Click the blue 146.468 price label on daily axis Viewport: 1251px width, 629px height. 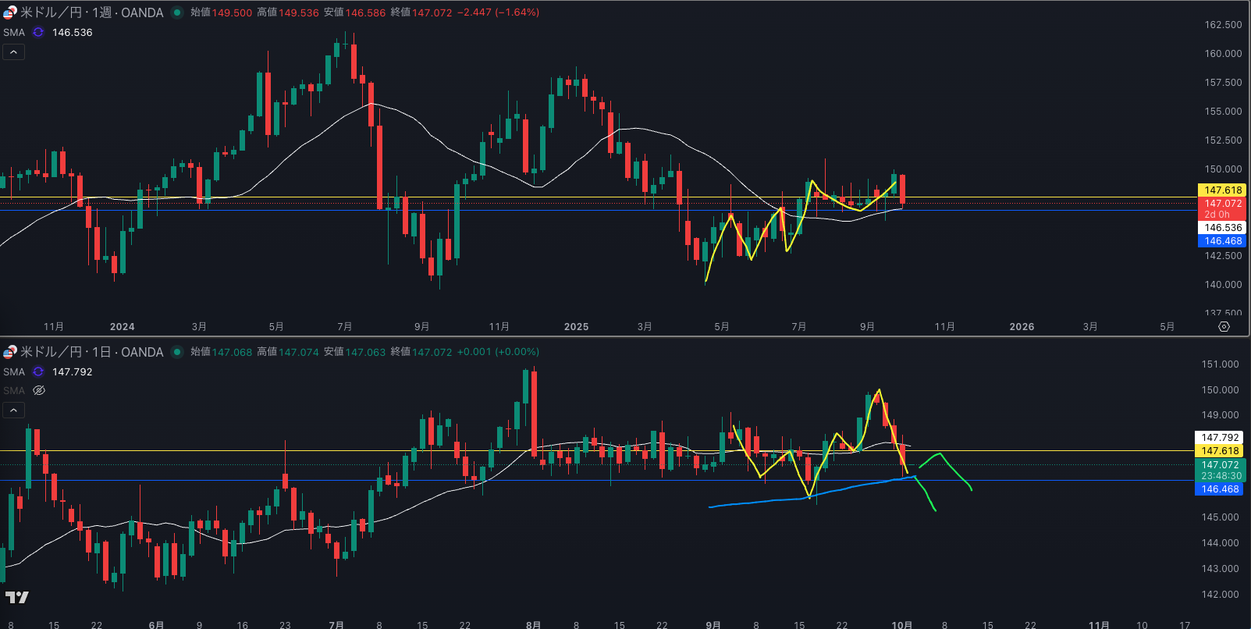coord(1220,489)
